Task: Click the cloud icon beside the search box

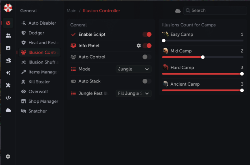Action: click(x=178, y=11)
